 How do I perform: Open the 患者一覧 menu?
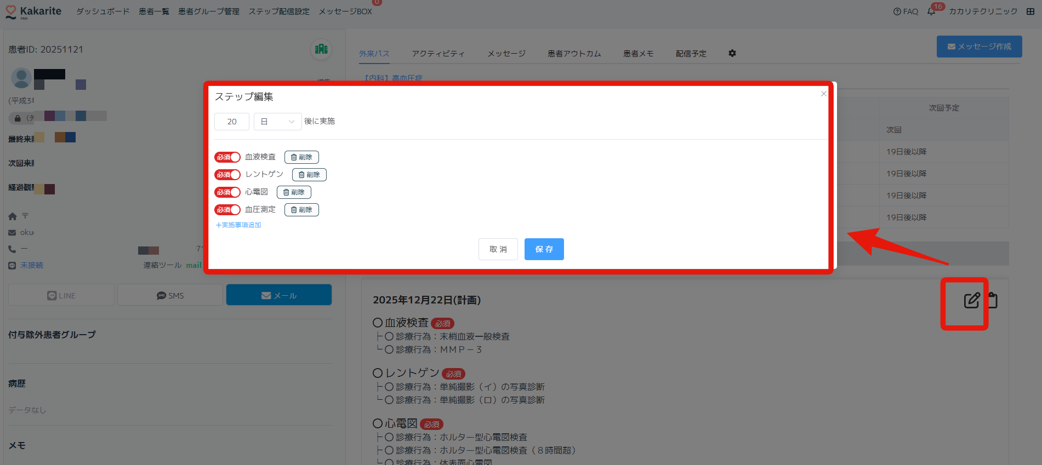(154, 12)
